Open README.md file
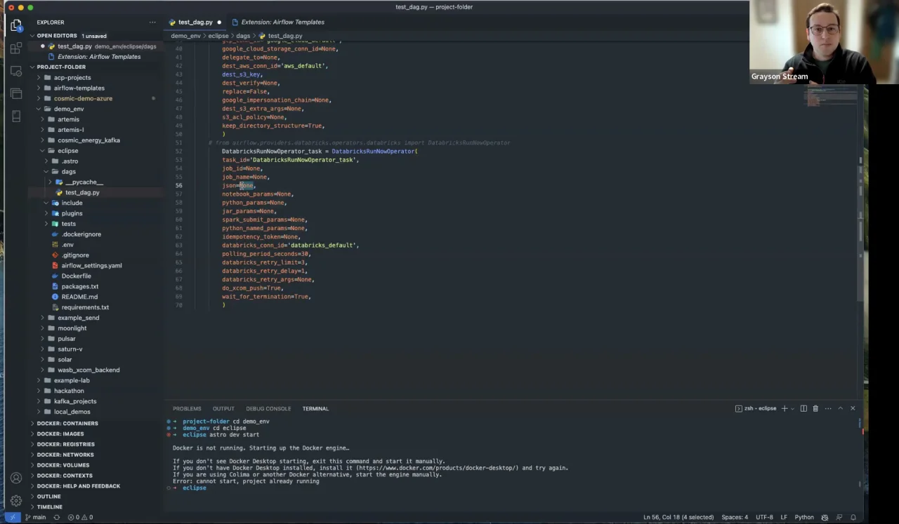This screenshot has width=899, height=524. coord(79,297)
